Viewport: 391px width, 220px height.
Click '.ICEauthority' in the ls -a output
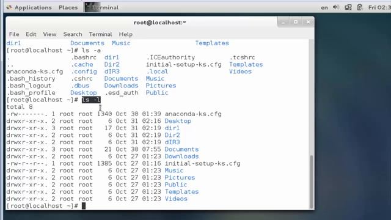click(x=170, y=57)
